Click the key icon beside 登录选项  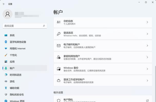click(59, 34)
